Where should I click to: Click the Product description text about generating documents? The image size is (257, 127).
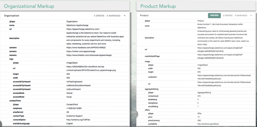point(223,38)
